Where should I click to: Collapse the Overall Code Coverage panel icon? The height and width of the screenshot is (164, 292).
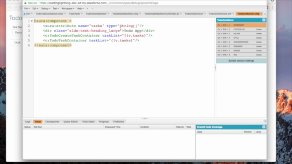264,127
